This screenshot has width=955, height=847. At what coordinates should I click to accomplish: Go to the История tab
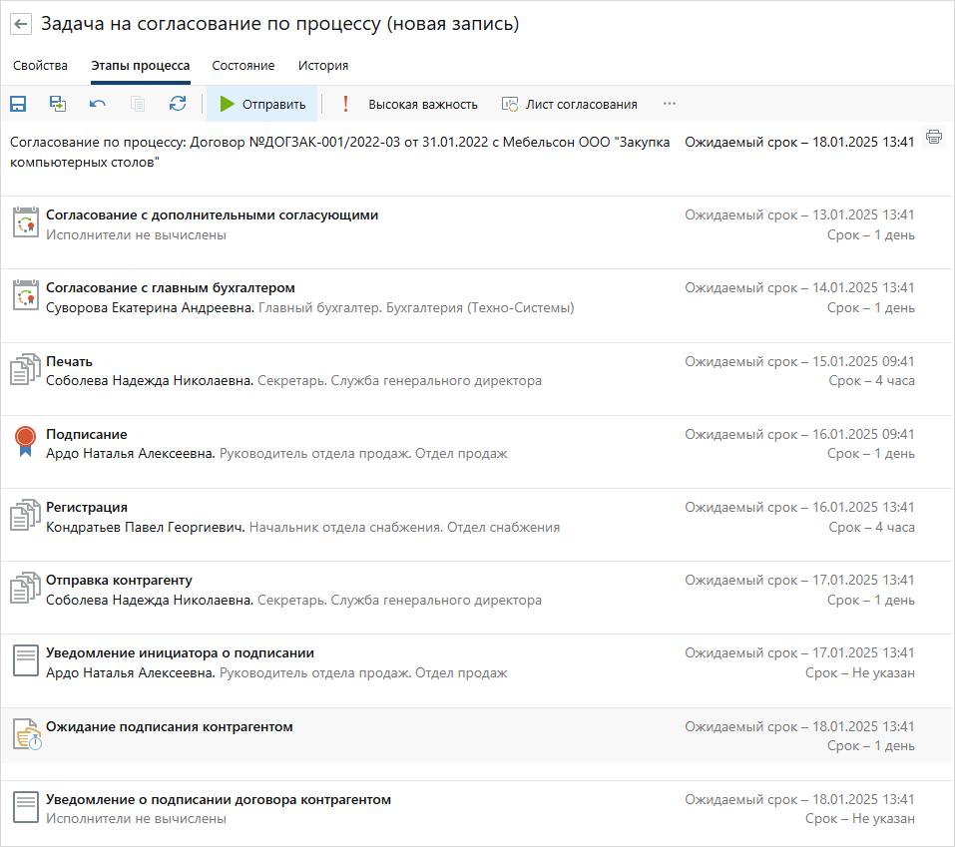[323, 66]
